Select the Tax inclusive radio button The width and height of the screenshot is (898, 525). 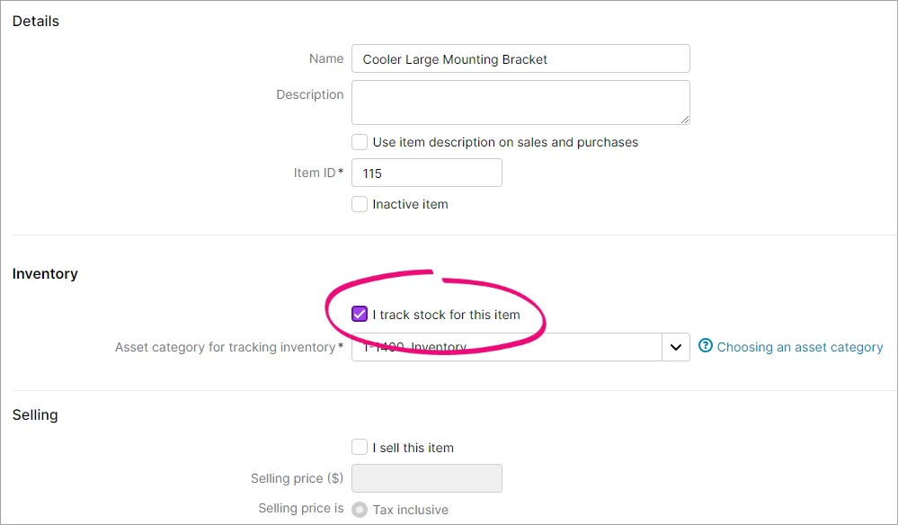(x=359, y=510)
